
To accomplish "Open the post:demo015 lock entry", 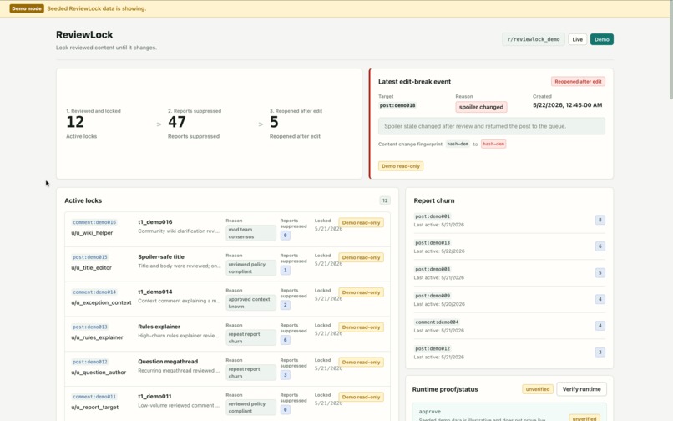I will tap(90, 257).
